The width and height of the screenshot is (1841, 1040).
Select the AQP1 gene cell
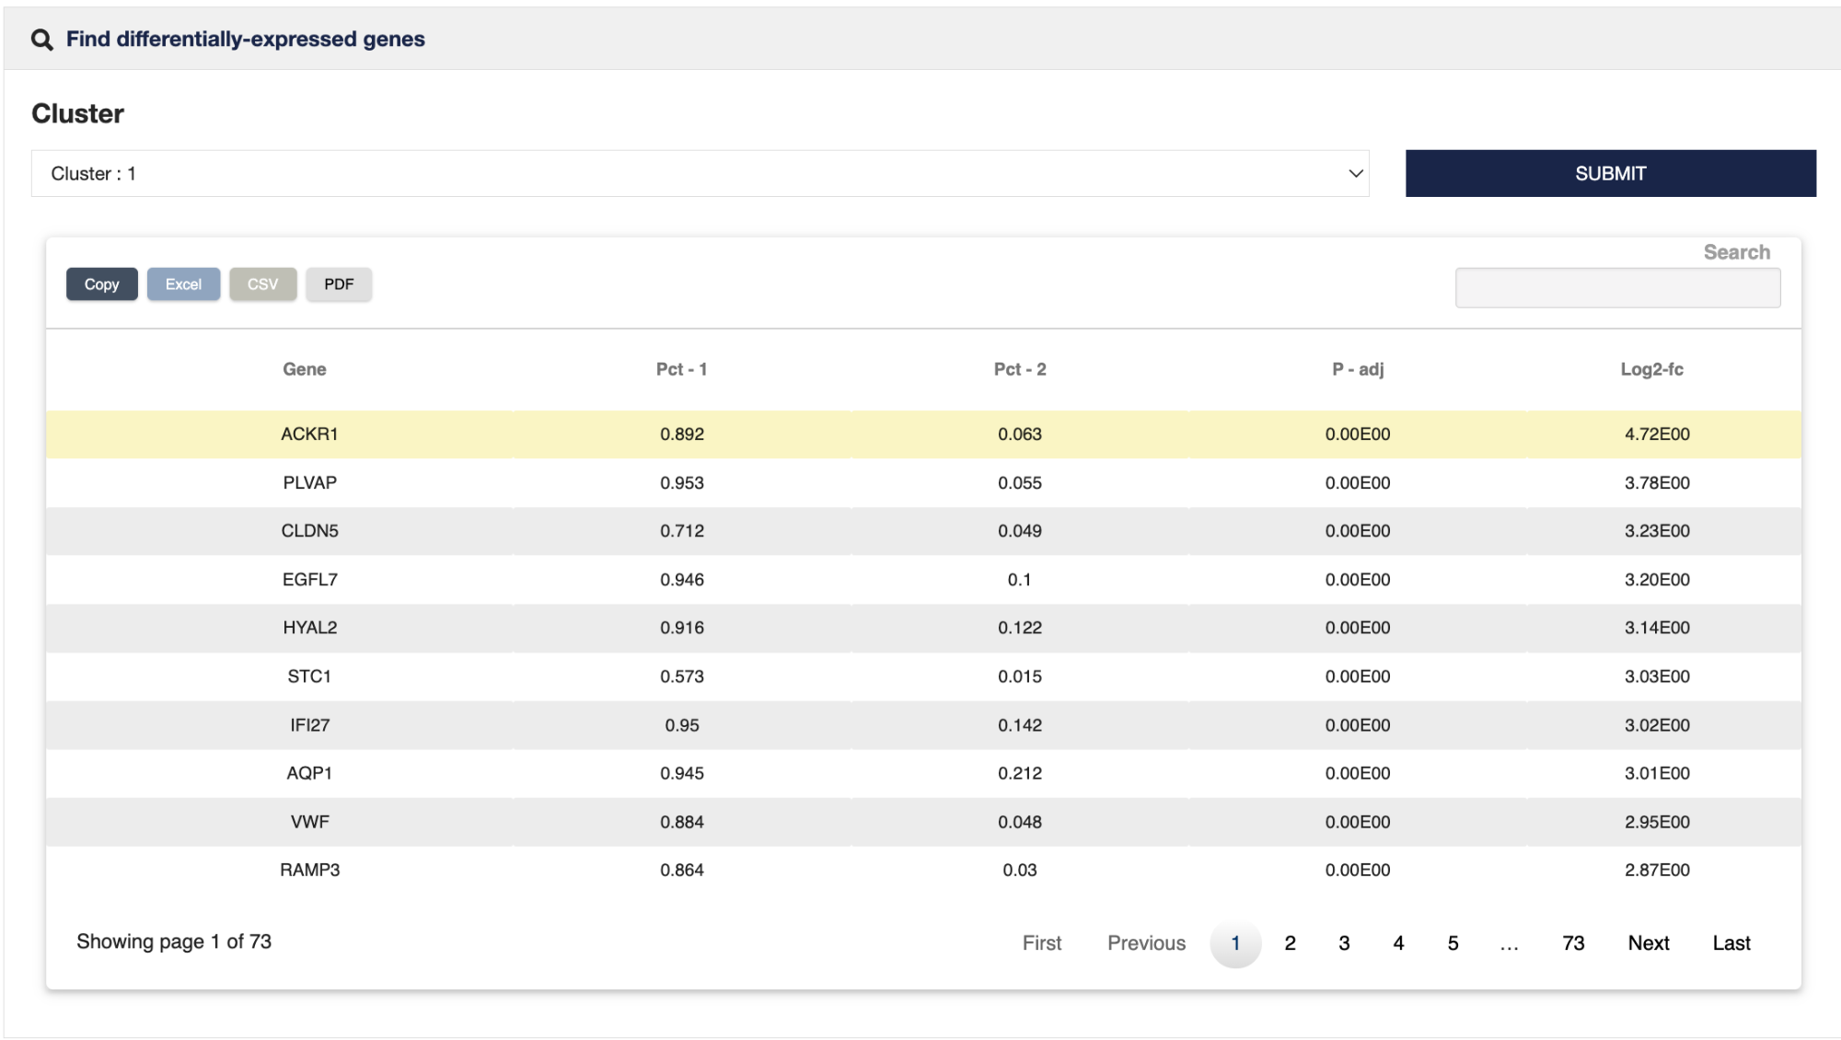coord(309,773)
